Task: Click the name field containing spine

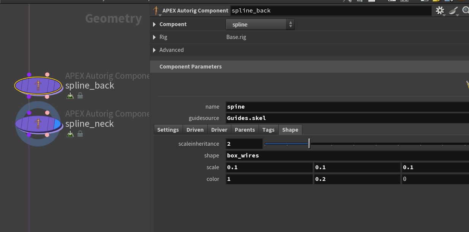Action: pos(347,107)
